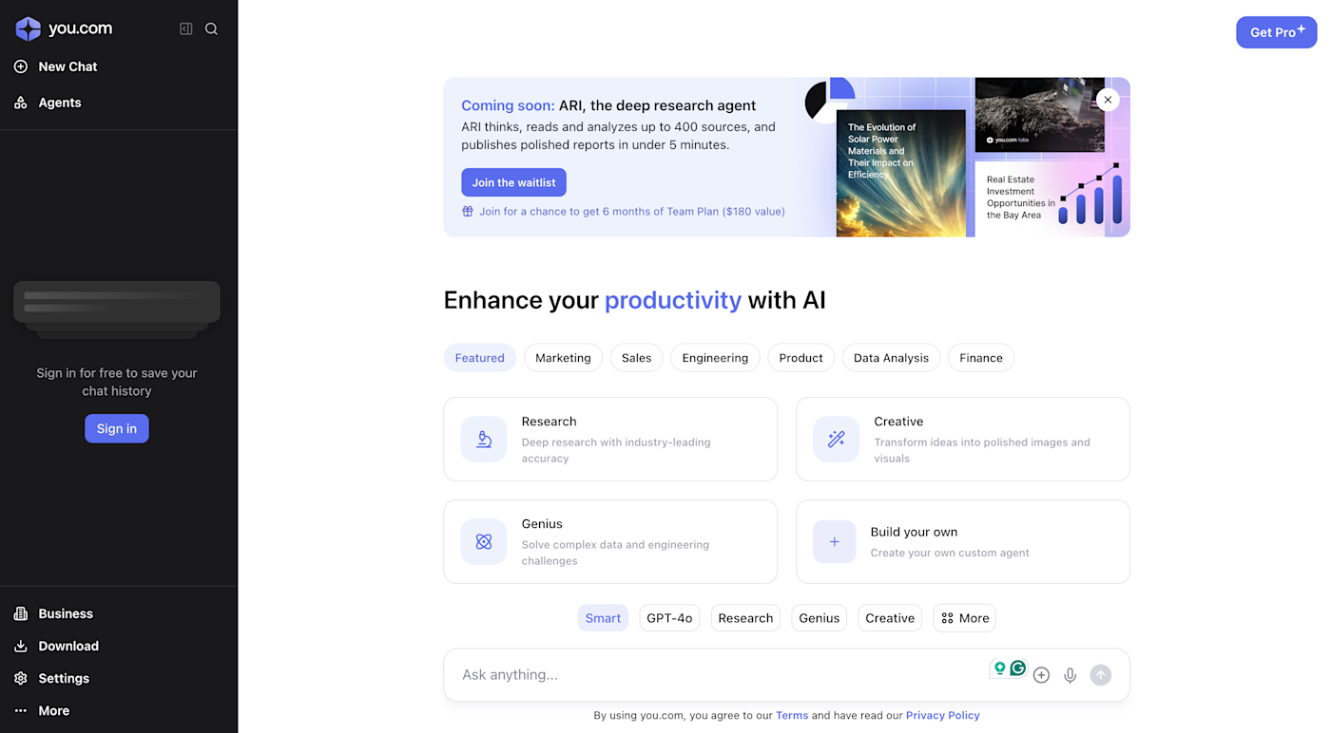Click the Sign in button

click(117, 428)
